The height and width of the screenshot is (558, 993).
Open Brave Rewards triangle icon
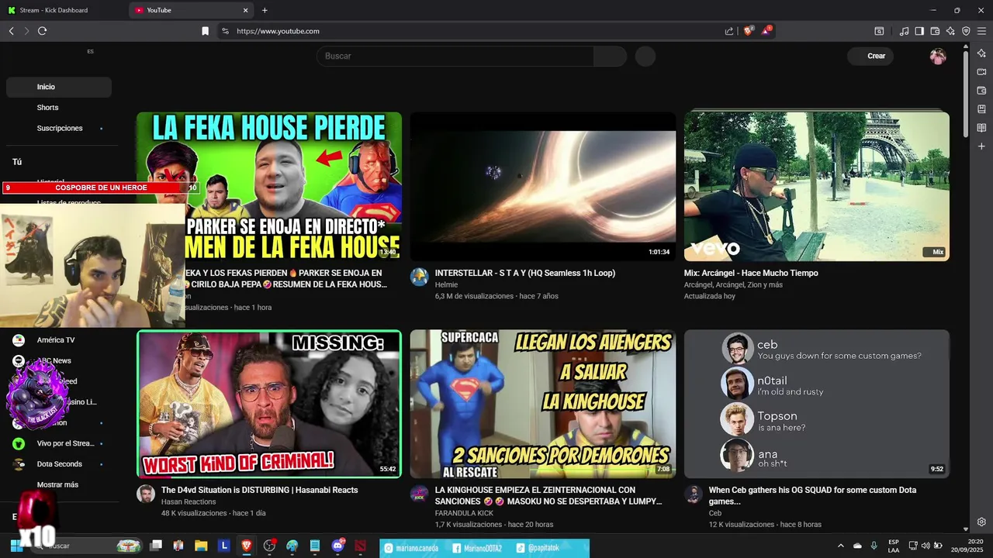click(766, 31)
